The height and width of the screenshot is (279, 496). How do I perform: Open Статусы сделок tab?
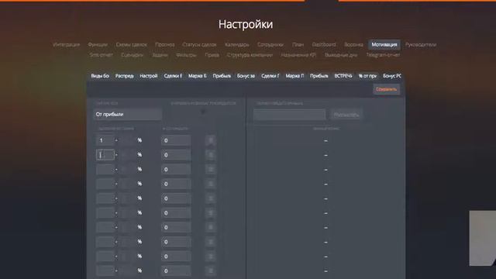(200, 45)
